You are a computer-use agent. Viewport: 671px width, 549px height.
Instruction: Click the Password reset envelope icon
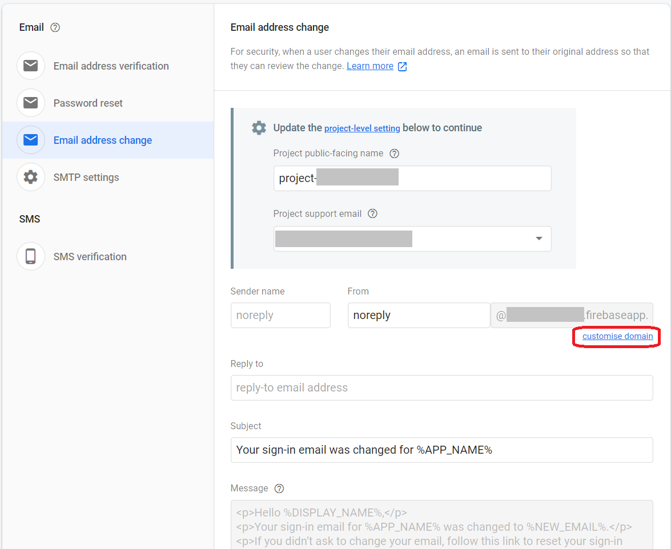(x=31, y=103)
